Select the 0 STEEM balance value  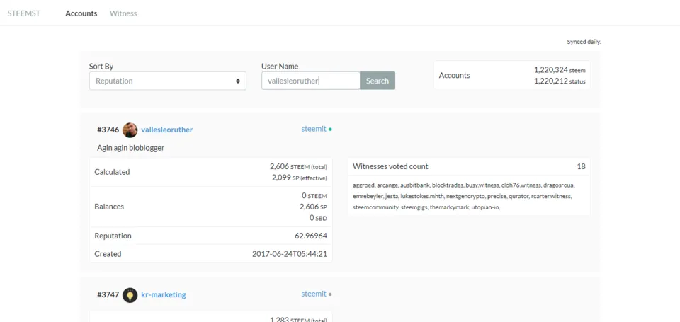(314, 195)
